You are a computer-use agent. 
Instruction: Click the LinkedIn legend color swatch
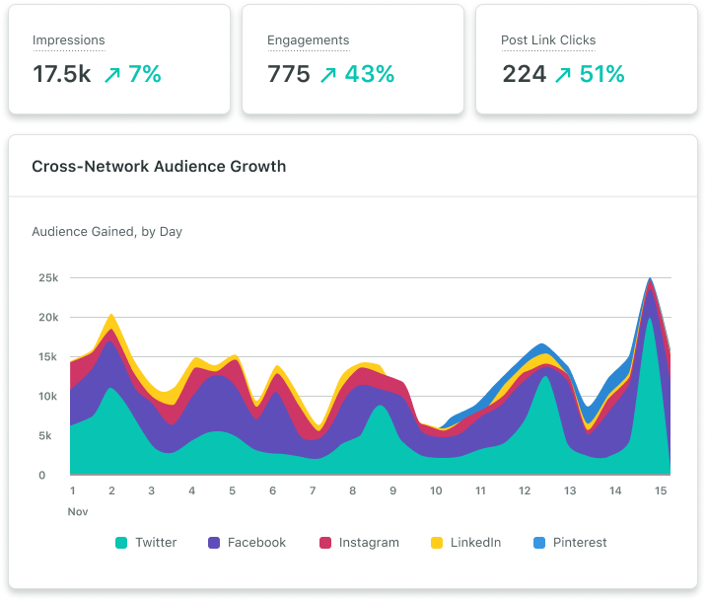tap(438, 543)
